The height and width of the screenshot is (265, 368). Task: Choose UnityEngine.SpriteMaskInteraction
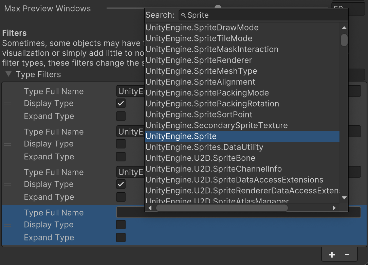[x=242, y=49]
